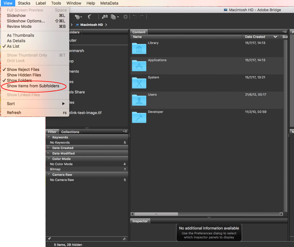Click the right scroll arrow in Content panel
This screenshot has height=247, width=294.
[281, 214]
